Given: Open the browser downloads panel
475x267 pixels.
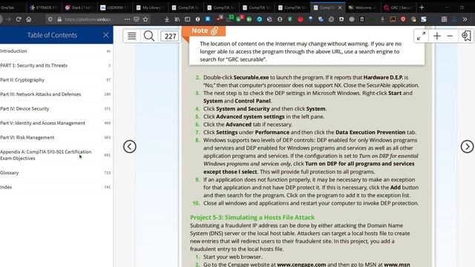Looking at the screenshot, I should [166, 19].
